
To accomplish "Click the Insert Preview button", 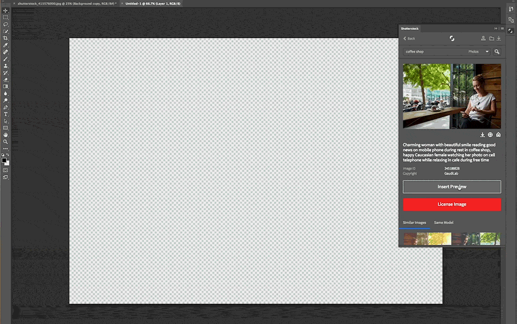I will (x=452, y=187).
